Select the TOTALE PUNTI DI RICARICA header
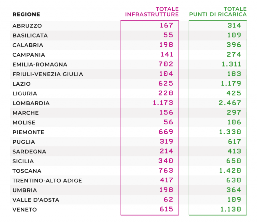257x224 pixels. click(218, 12)
